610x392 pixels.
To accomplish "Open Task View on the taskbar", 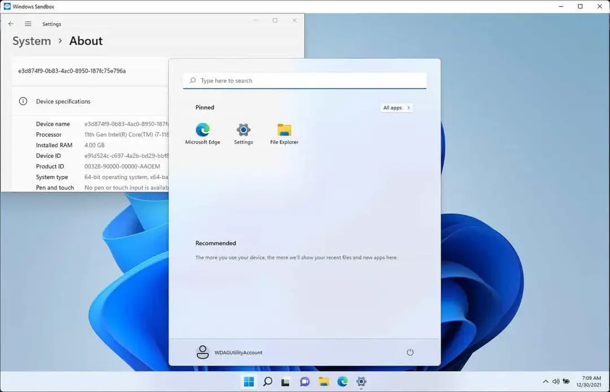I will click(286, 382).
